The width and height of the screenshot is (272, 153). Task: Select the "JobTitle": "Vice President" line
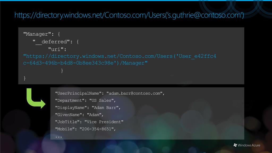89,122
